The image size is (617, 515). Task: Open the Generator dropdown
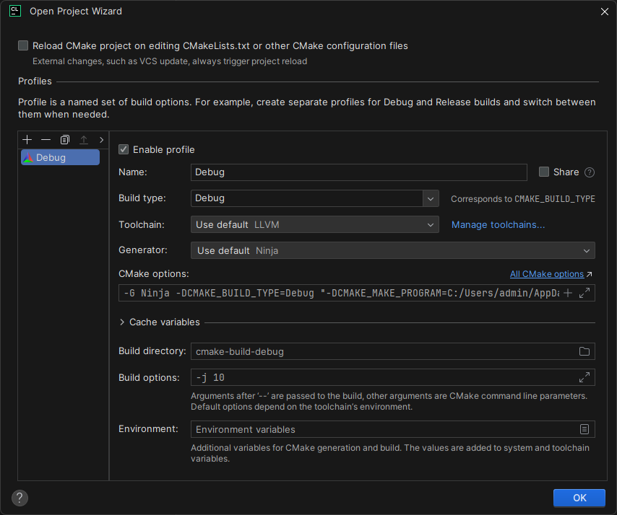(x=586, y=250)
